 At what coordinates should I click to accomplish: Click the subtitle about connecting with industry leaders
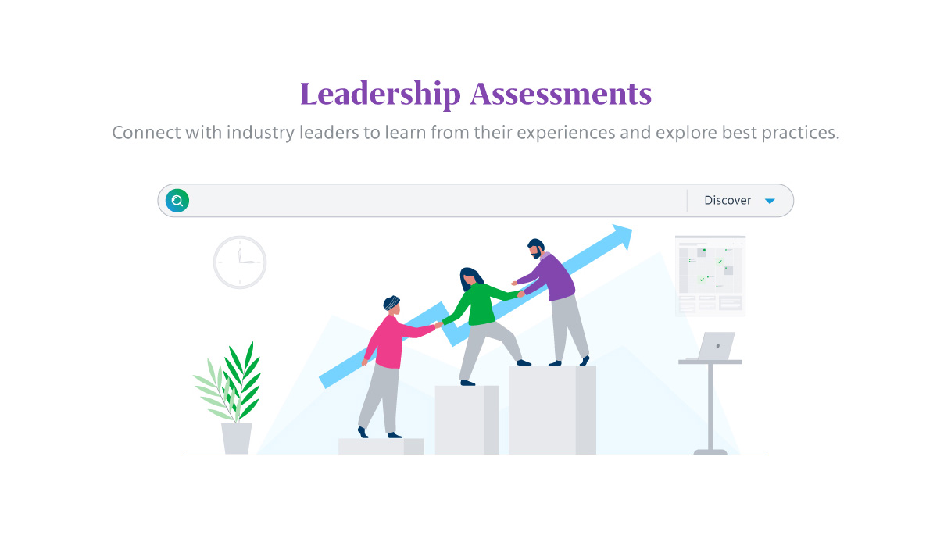(475, 133)
